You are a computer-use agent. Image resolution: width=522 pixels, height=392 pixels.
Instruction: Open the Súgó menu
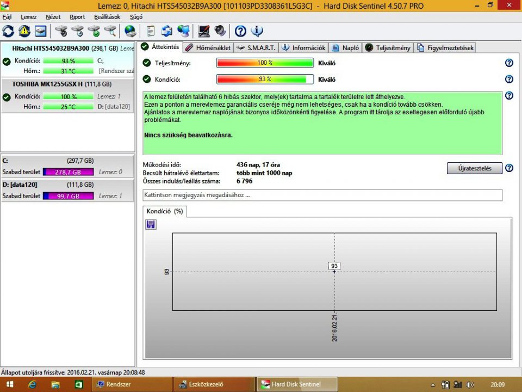[136, 17]
